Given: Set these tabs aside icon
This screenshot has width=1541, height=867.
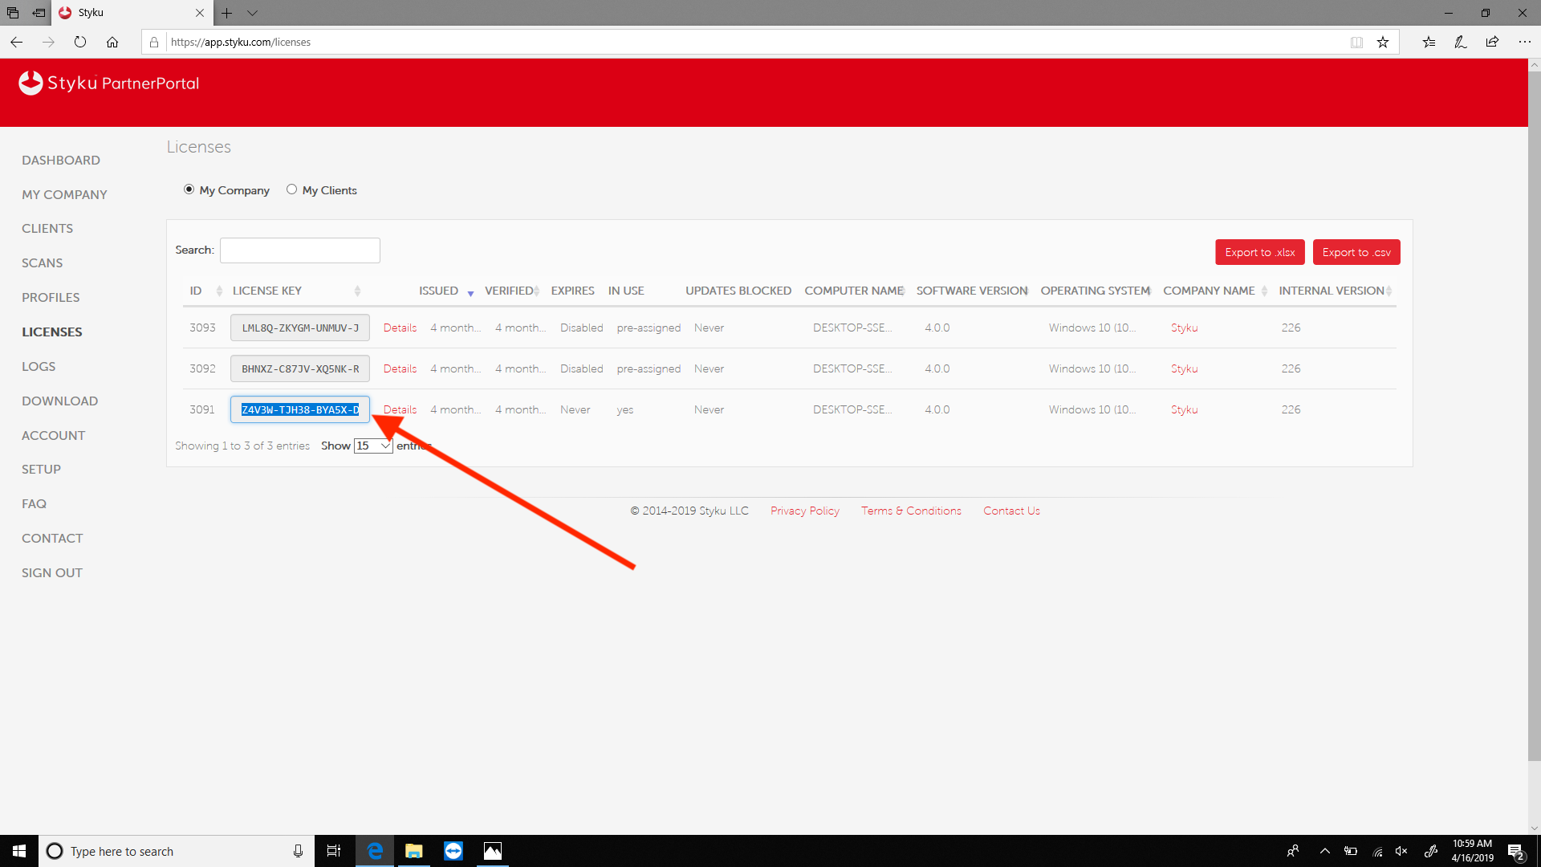Looking at the screenshot, I should coord(39,13).
